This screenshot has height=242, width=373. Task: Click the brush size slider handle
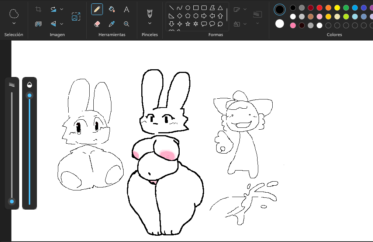click(x=12, y=201)
